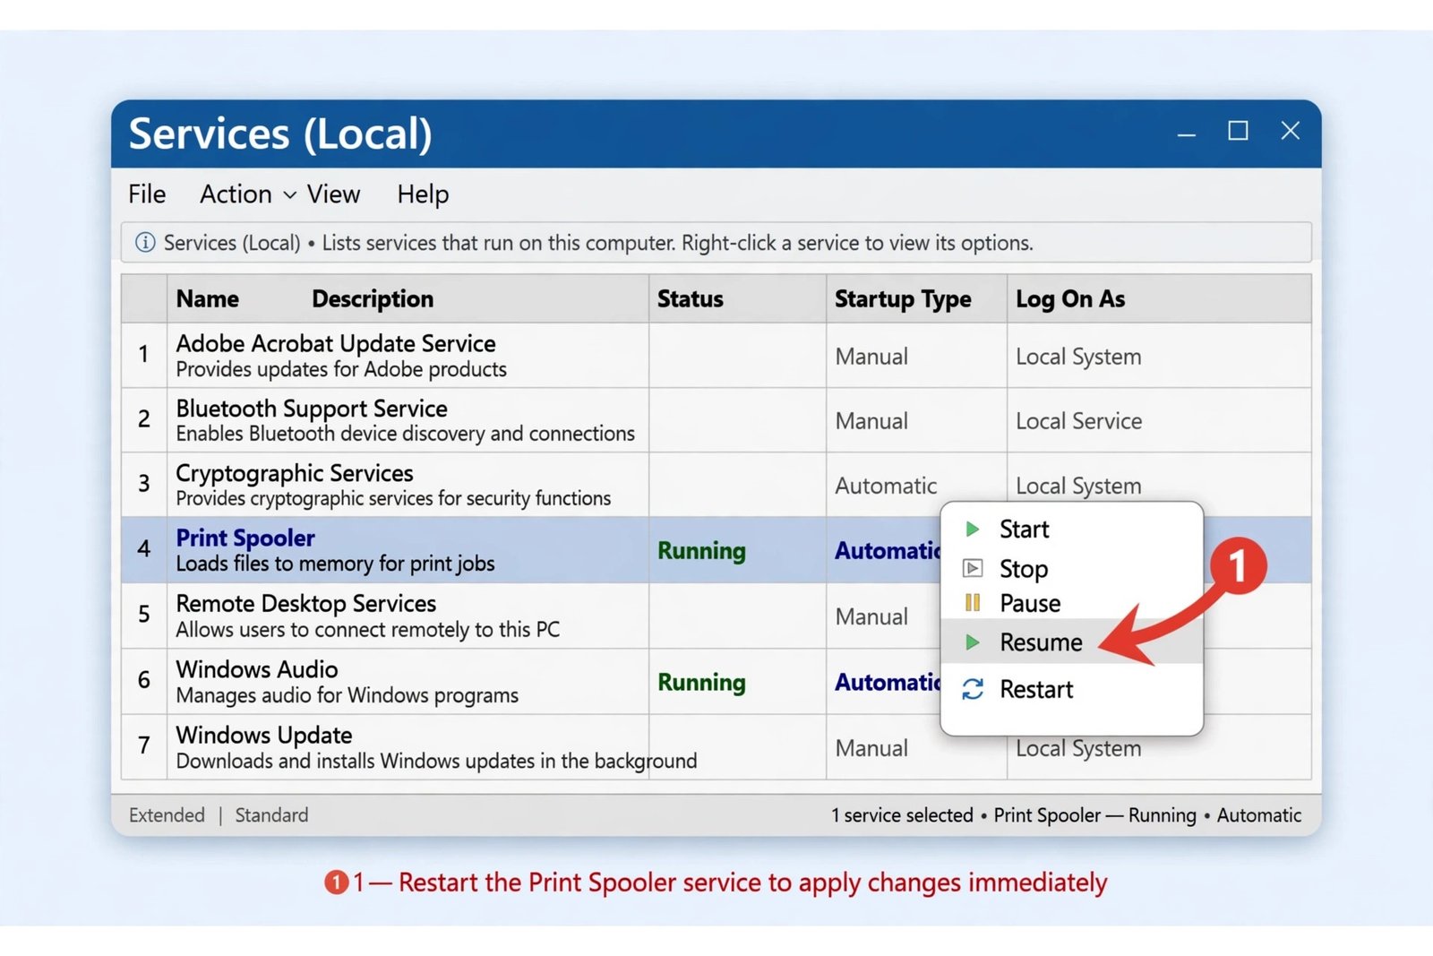Click Running status of Windows Audio
The image size is (1433, 956).
pos(701,682)
